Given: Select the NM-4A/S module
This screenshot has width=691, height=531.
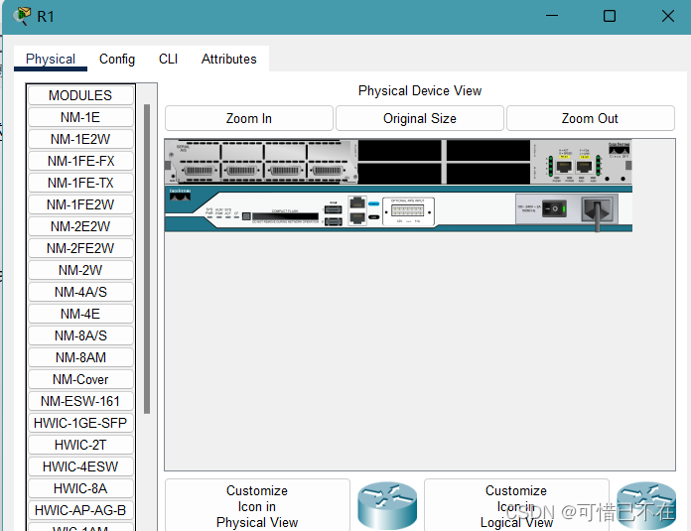Looking at the screenshot, I should (x=80, y=292).
